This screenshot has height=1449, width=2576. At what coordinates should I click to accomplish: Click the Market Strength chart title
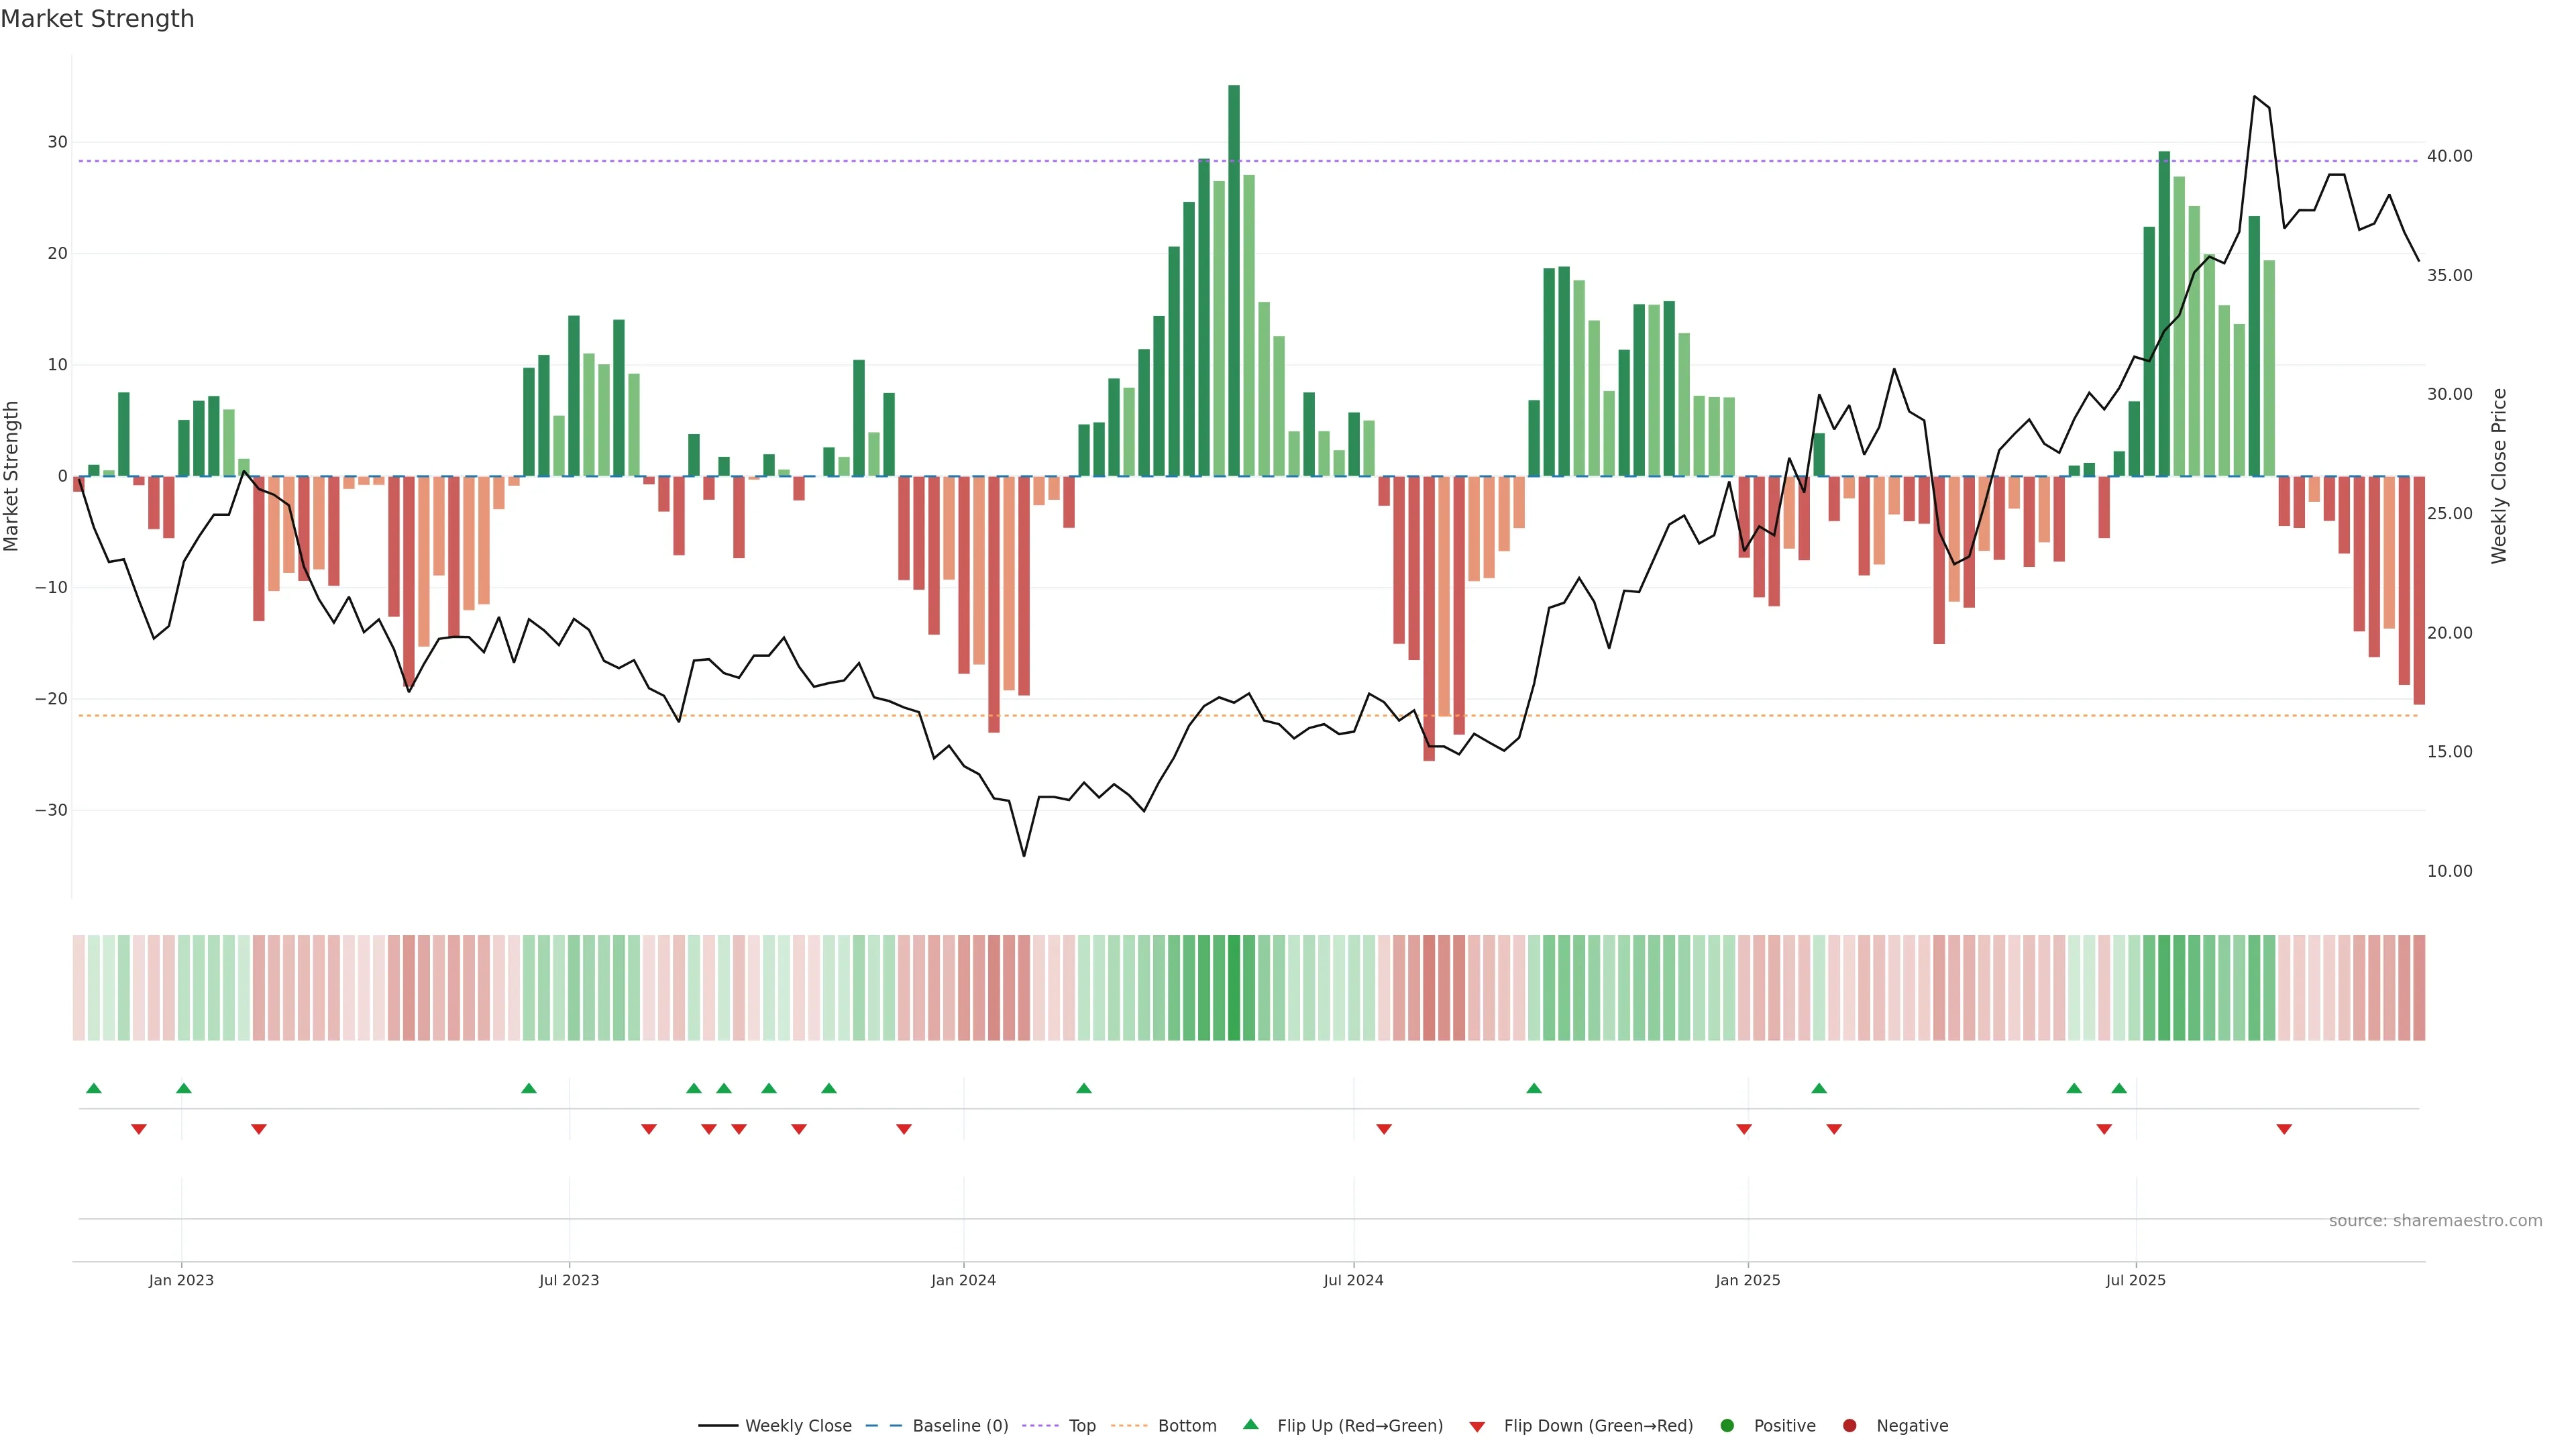click(x=97, y=19)
